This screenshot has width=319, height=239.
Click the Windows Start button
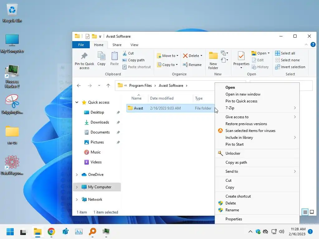(10, 232)
